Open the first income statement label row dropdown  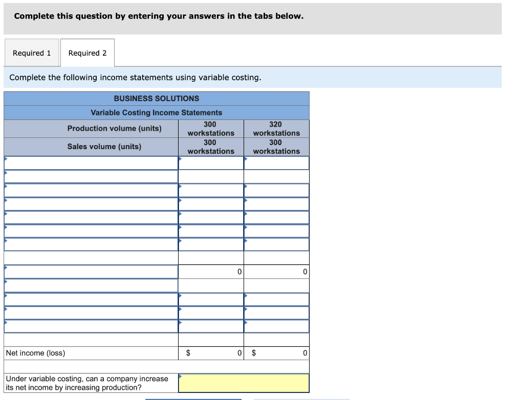(x=90, y=162)
